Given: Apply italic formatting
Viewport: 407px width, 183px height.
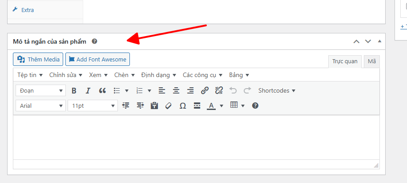Looking at the screenshot, I should tap(88, 91).
